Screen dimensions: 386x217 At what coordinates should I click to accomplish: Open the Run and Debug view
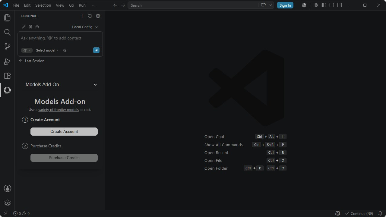(x=7, y=61)
